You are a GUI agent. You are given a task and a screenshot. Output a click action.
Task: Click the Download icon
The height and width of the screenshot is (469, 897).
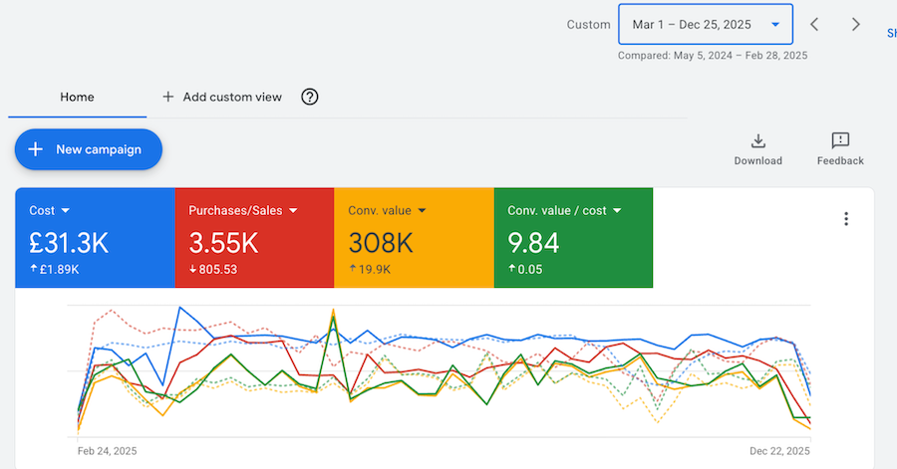(x=757, y=141)
